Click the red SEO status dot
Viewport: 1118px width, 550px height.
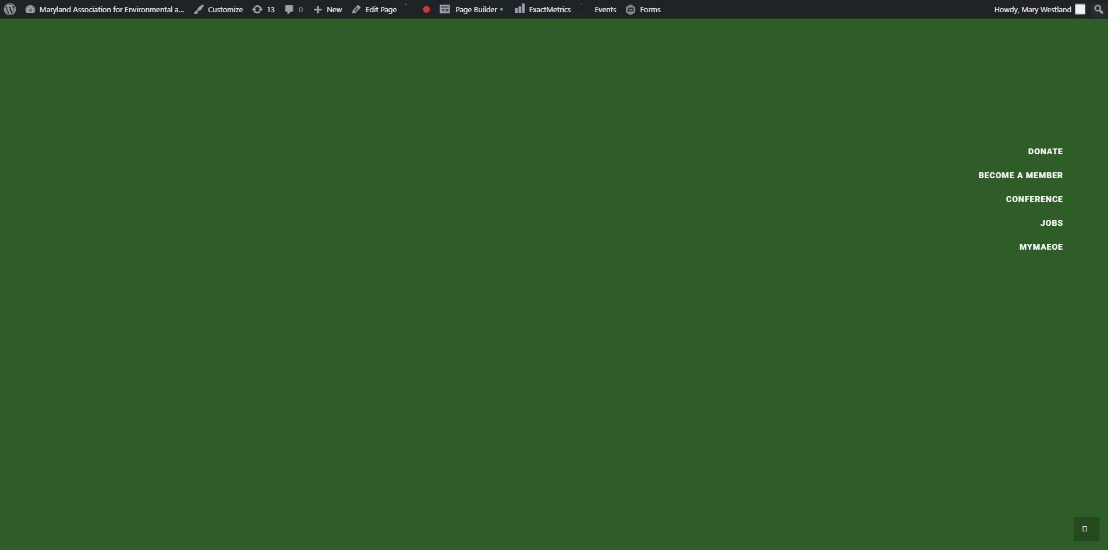[x=426, y=9]
